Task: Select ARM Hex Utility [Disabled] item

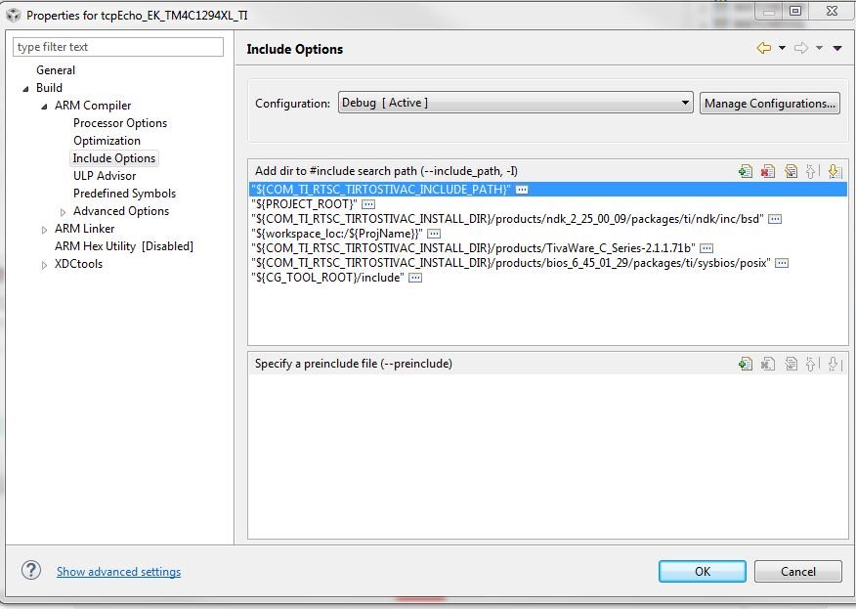Action: point(124,245)
